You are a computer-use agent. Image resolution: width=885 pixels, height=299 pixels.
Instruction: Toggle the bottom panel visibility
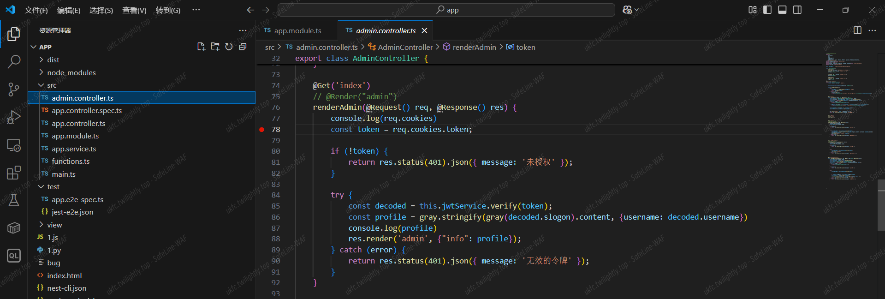click(782, 10)
